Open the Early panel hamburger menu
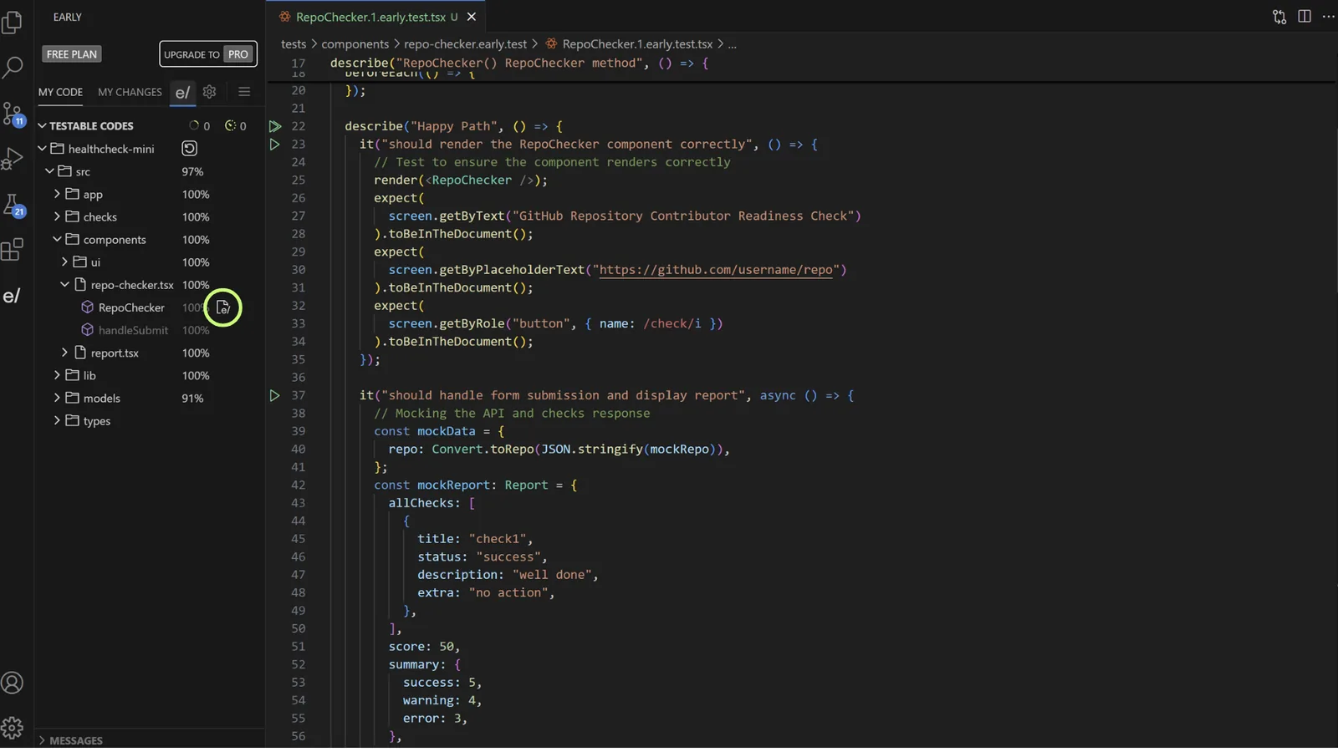1338x752 pixels. [244, 92]
